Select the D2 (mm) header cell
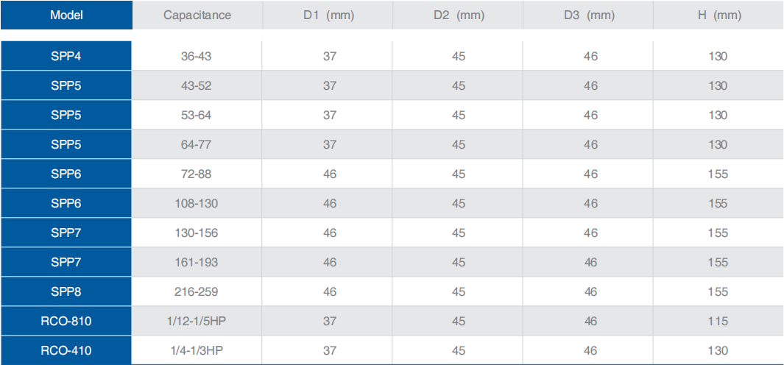 [459, 15]
